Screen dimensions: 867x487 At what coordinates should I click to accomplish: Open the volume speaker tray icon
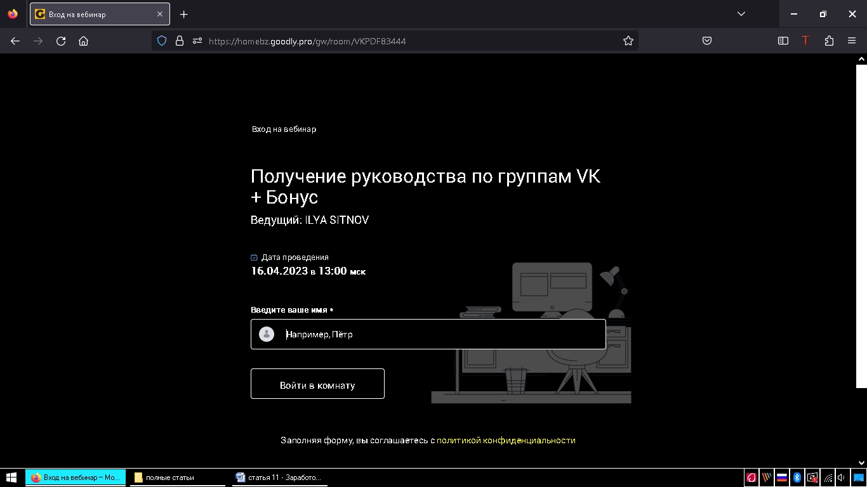coord(841,477)
